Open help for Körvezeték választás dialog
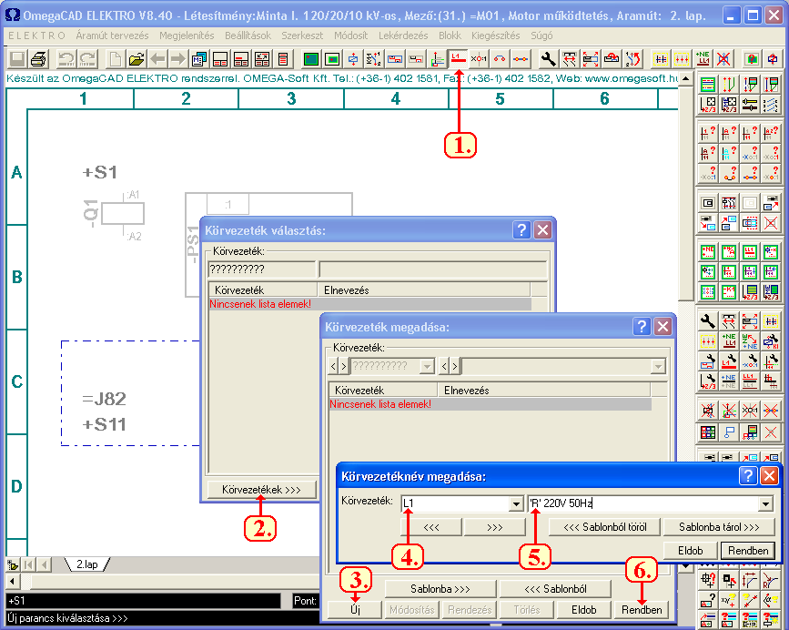This screenshot has width=789, height=630. (x=521, y=230)
